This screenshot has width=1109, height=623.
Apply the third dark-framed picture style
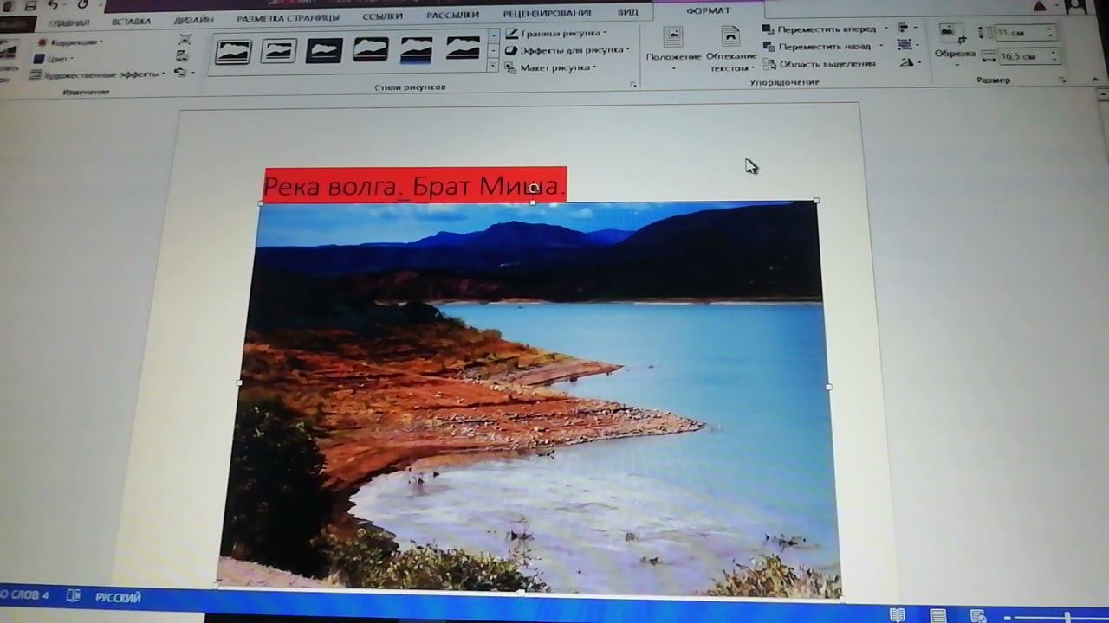pyautogui.click(x=324, y=50)
